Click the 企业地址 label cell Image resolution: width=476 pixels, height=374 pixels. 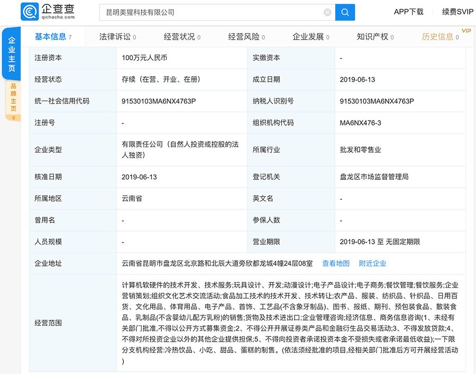click(72, 263)
